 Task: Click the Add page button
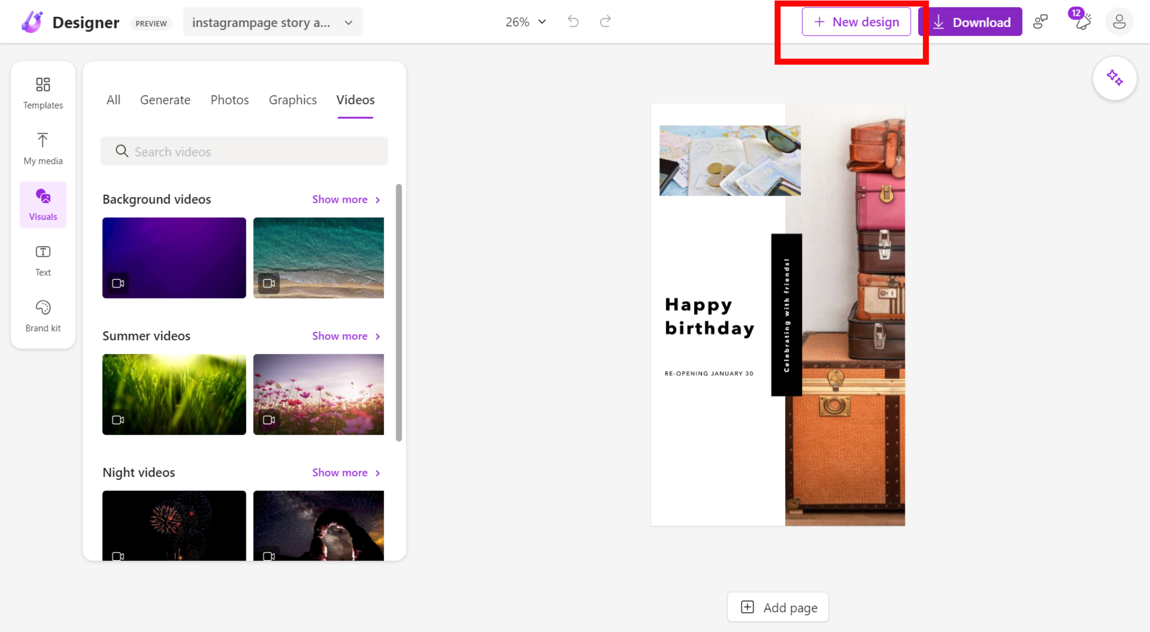tap(778, 607)
